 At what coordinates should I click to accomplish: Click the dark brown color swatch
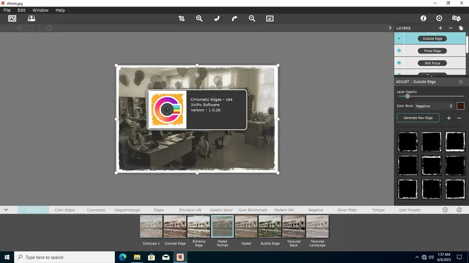tap(460, 106)
